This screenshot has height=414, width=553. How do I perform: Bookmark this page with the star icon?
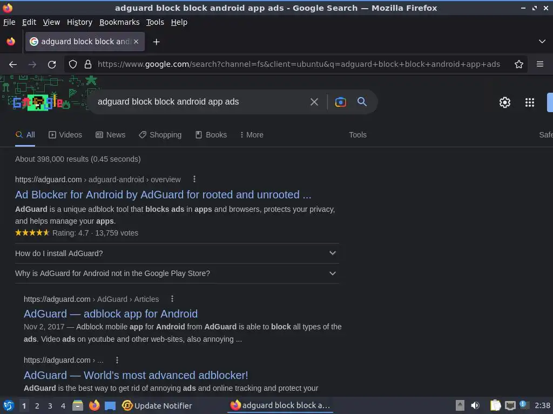(x=518, y=65)
